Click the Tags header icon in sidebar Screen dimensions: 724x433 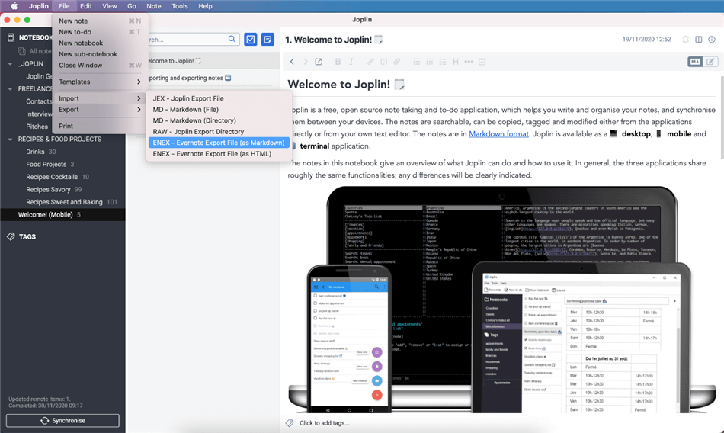click(x=11, y=236)
